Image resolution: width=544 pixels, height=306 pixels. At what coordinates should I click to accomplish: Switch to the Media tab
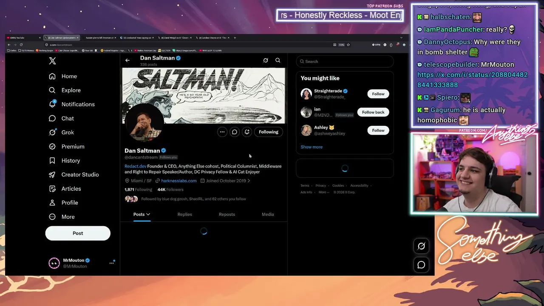tap(268, 214)
